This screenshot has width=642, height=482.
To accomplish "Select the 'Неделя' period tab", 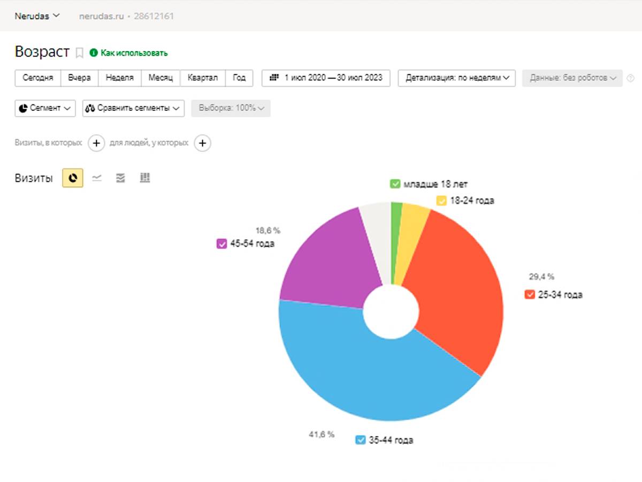I will (120, 78).
